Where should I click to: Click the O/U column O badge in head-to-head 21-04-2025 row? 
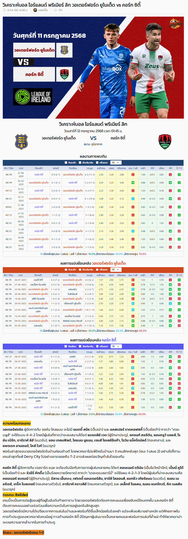pyautogui.click(x=179, y=175)
